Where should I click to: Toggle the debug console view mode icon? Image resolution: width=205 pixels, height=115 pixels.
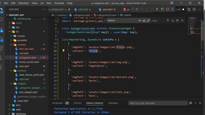[191, 103]
